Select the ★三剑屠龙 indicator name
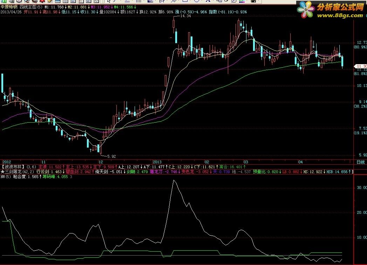Viewport: 367px width, 265px height. (x=11, y=172)
